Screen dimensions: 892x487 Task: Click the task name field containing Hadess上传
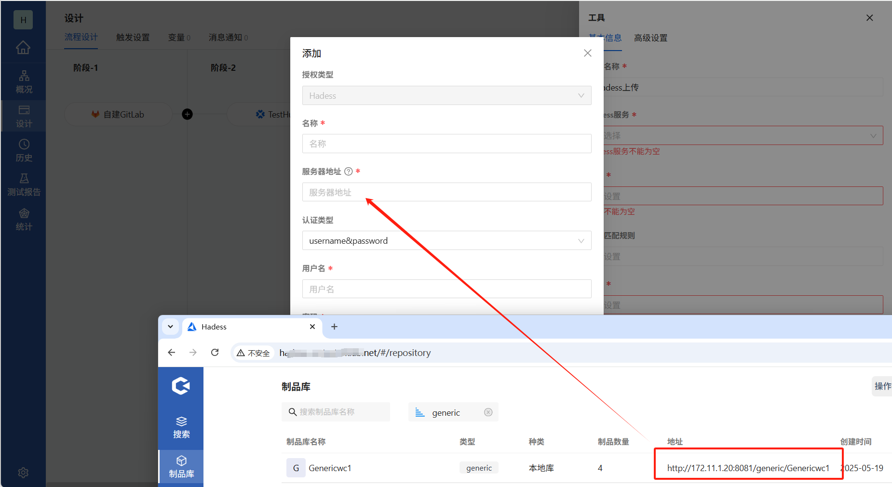[x=743, y=87]
